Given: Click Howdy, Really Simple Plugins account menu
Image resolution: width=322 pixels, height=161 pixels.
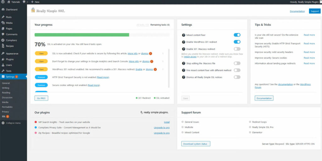Looking at the screenshot, I should point(305,2).
